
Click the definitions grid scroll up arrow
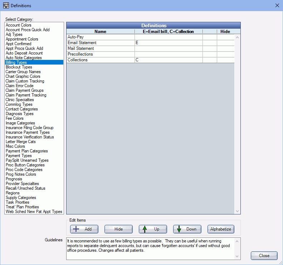point(237,37)
